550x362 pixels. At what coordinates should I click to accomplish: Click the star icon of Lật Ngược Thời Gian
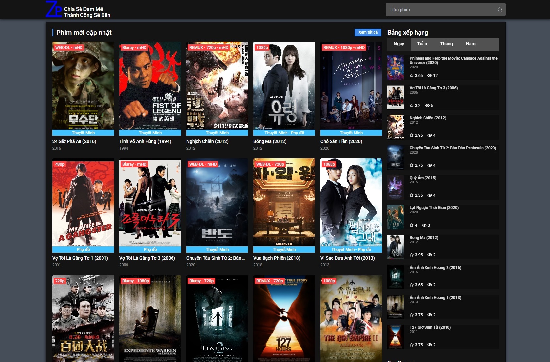click(x=412, y=225)
